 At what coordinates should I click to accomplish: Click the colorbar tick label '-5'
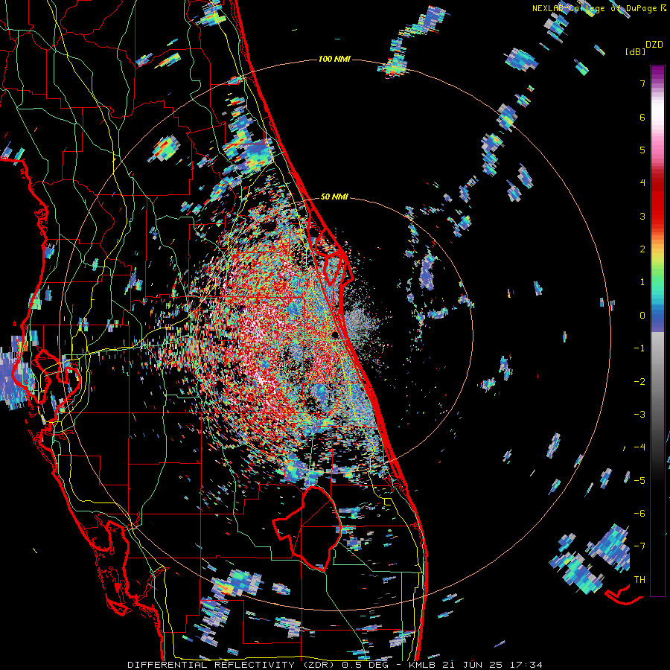click(x=639, y=480)
